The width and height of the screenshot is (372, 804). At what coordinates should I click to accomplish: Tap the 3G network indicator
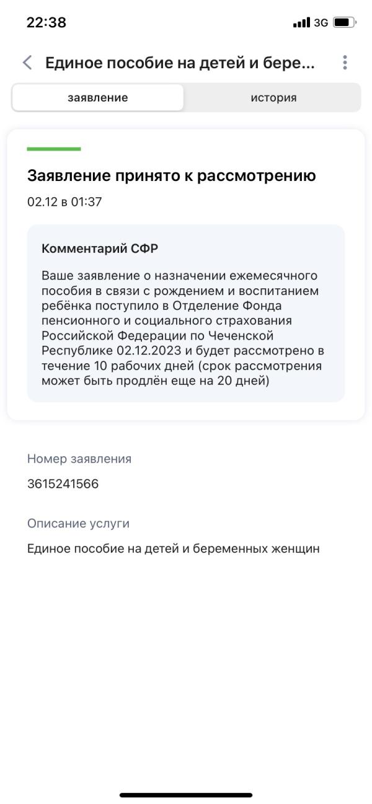coord(321,24)
